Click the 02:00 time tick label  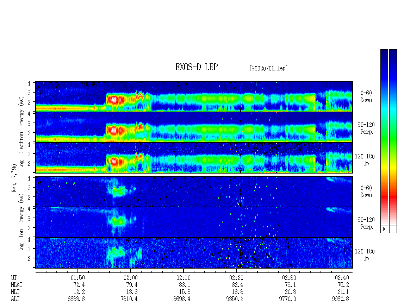(130, 278)
